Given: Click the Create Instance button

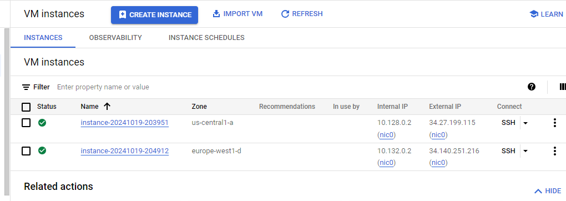Looking at the screenshot, I should (x=154, y=15).
